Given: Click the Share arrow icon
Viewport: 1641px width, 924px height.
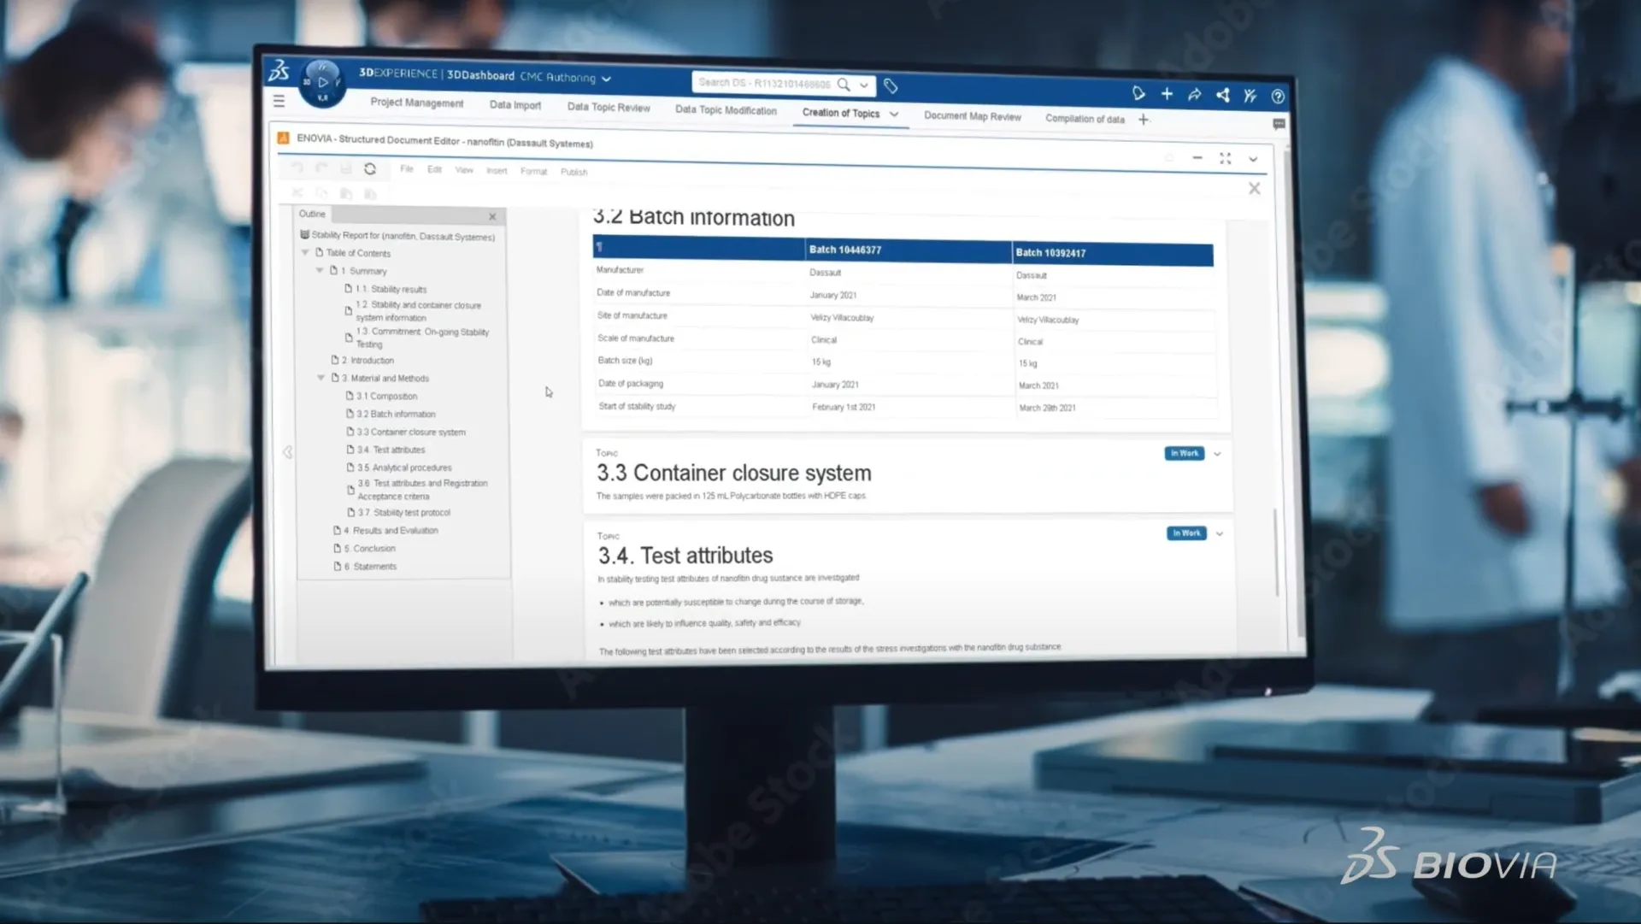Looking at the screenshot, I should click(1195, 95).
